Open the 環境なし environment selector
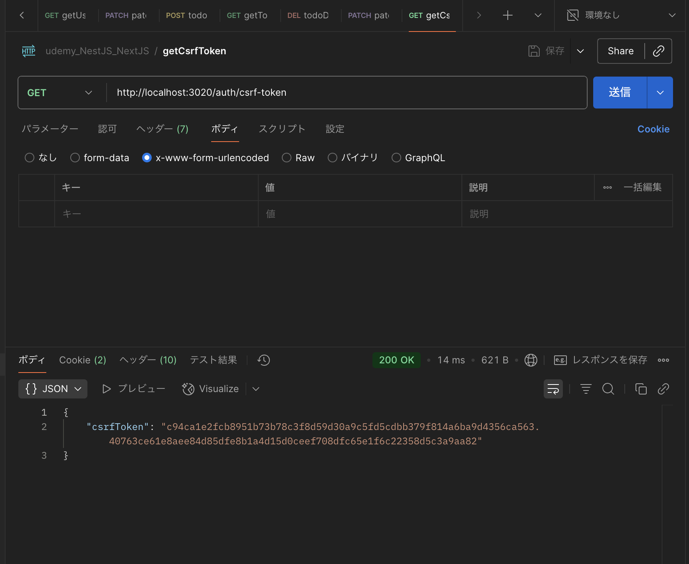Viewport: 689px width, 564px height. tap(621, 15)
